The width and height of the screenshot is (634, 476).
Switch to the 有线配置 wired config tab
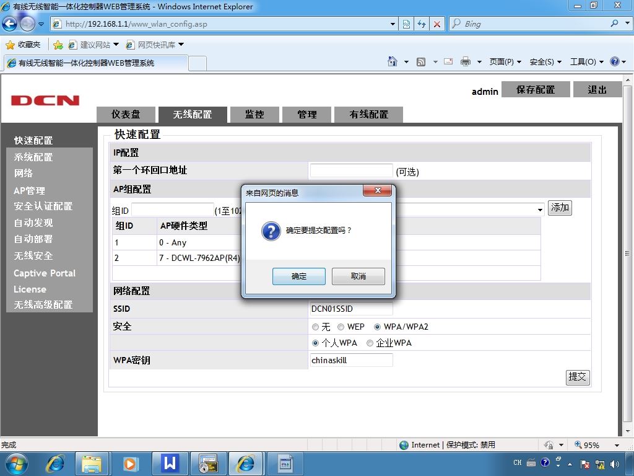pyautogui.click(x=369, y=115)
